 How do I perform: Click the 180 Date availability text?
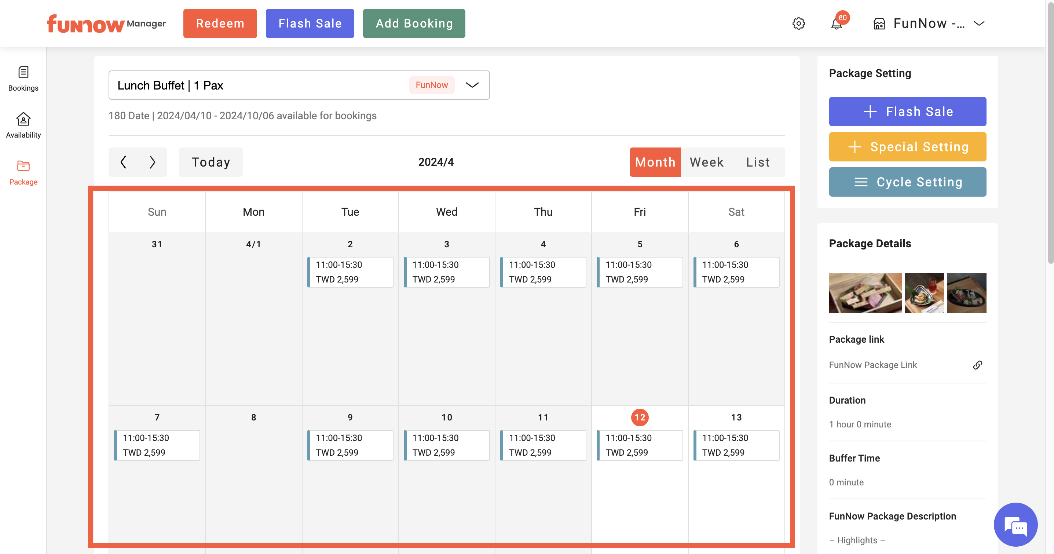click(x=242, y=116)
